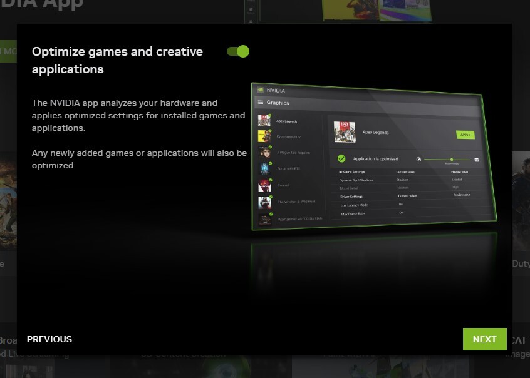Toggle the Optimize games and creative applications switch
The image size is (530, 378).
pyautogui.click(x=238, y=51)
